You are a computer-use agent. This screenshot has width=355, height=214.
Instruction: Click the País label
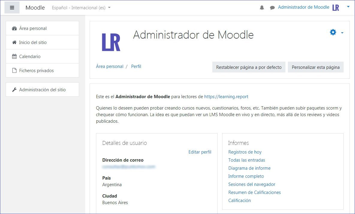[x=106, y=178]
